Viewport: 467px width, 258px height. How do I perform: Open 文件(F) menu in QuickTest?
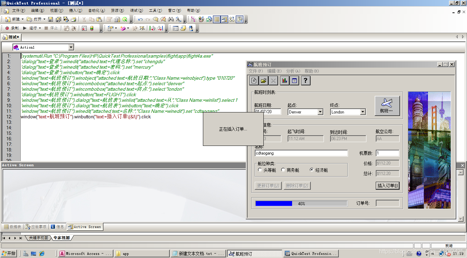[18, 11]
